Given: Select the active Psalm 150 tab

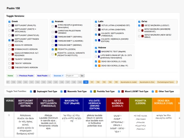Looking at the screenshot, I should click(86, 82).
